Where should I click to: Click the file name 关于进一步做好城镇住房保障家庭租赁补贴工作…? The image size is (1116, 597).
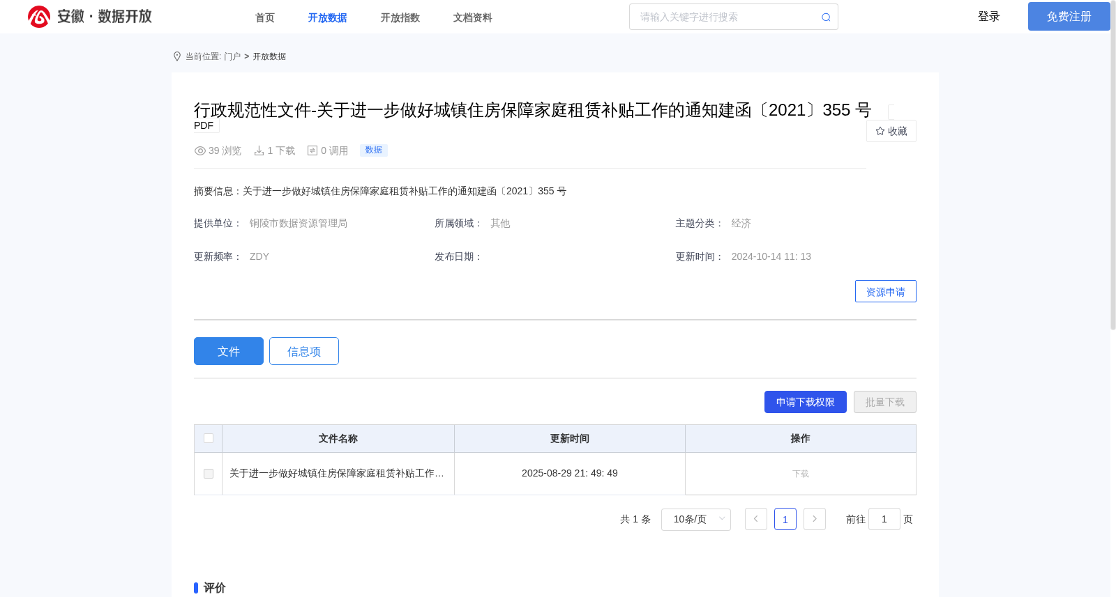(x=337, y=474)
